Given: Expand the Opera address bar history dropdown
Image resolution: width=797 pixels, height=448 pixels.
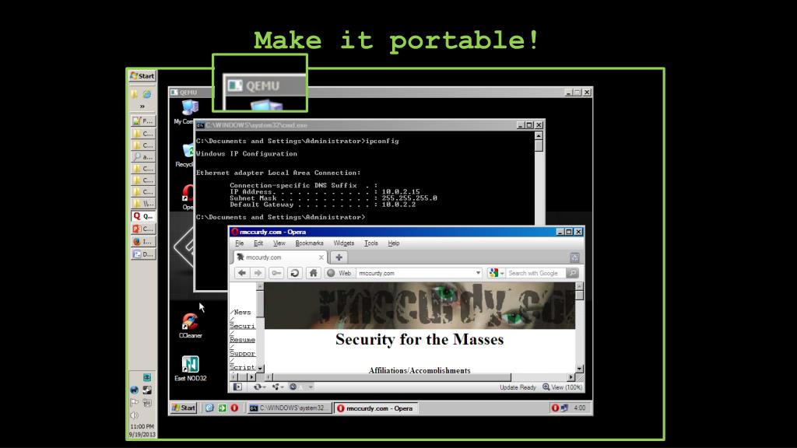Looking at the screenshot, I should [478, 273].
